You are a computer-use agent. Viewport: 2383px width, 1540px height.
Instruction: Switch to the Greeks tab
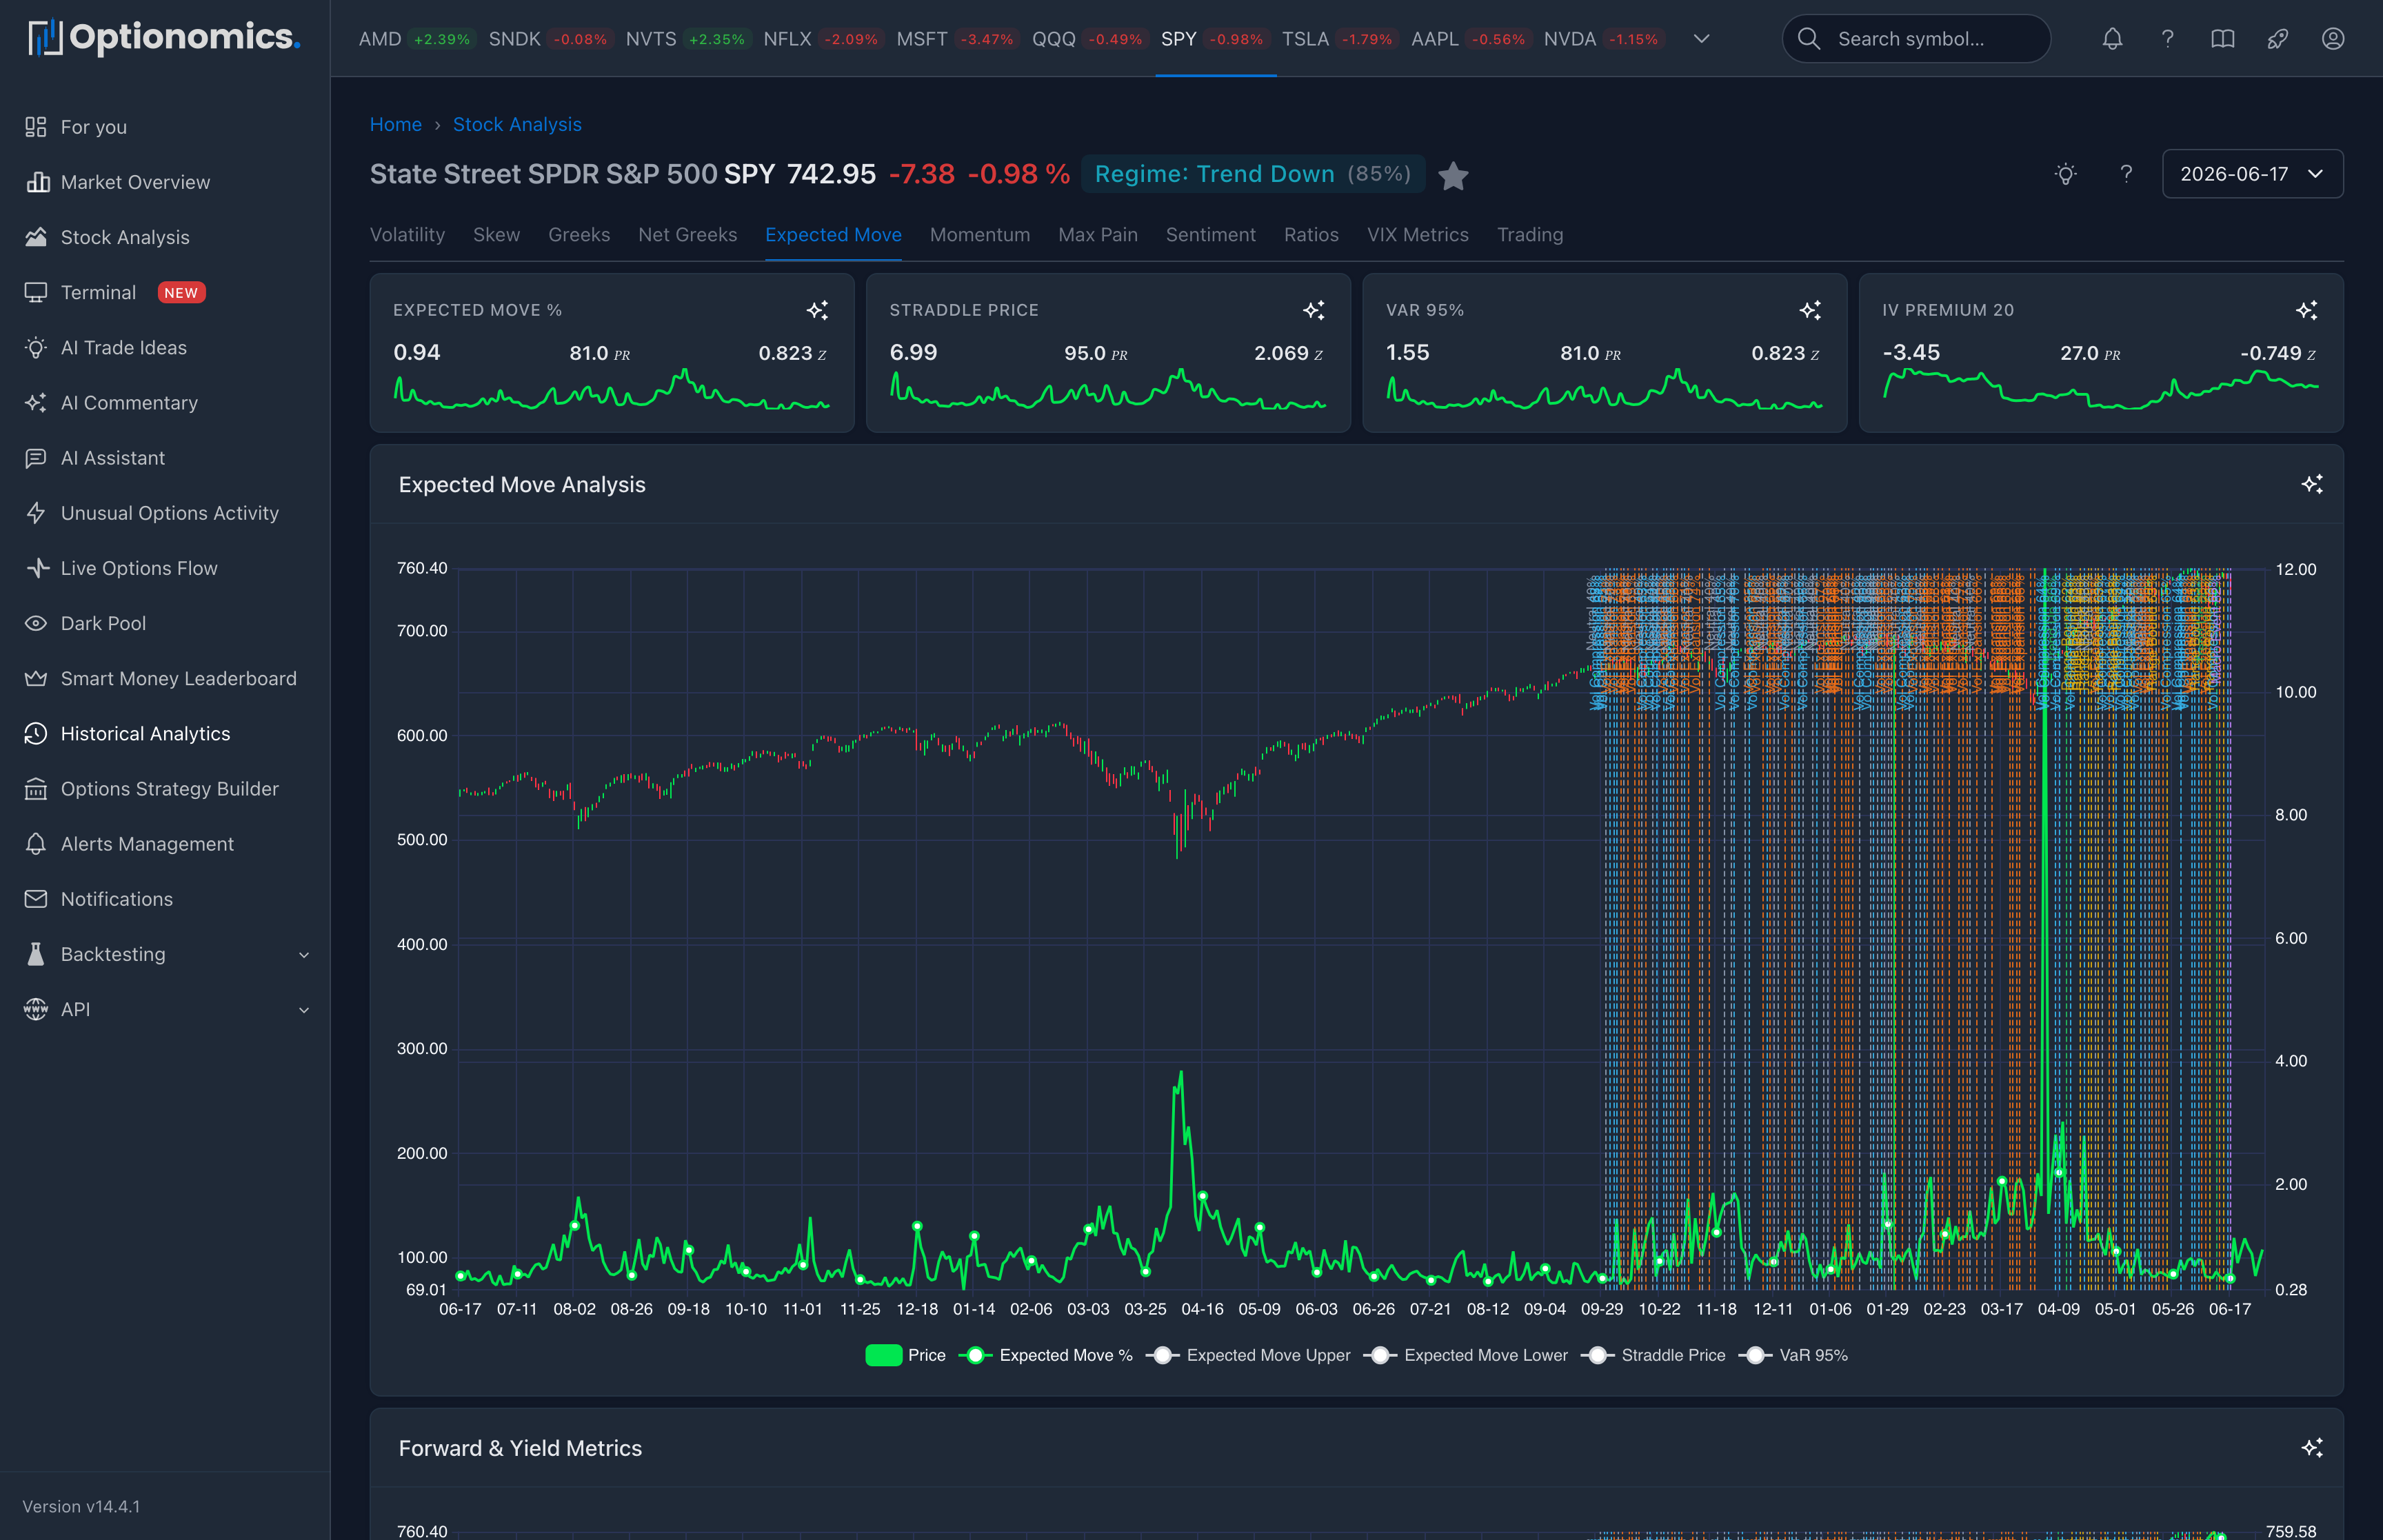click(x=579, y=234)
